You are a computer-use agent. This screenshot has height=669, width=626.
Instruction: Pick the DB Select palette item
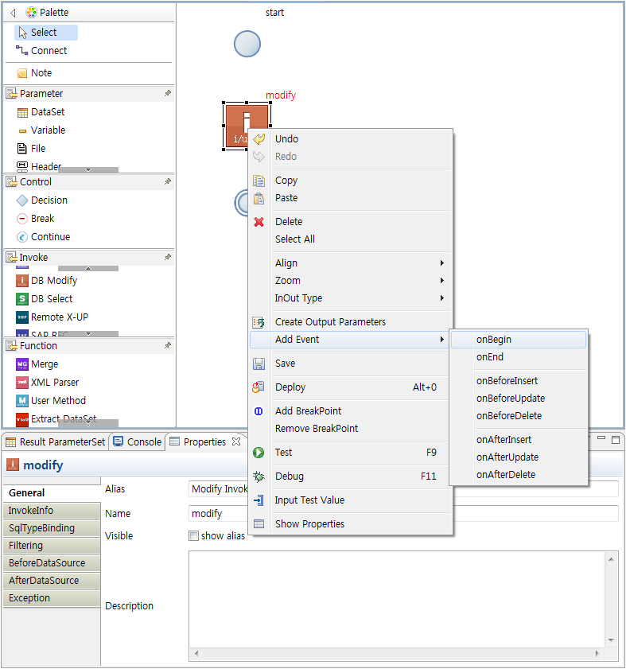(51, 299)
